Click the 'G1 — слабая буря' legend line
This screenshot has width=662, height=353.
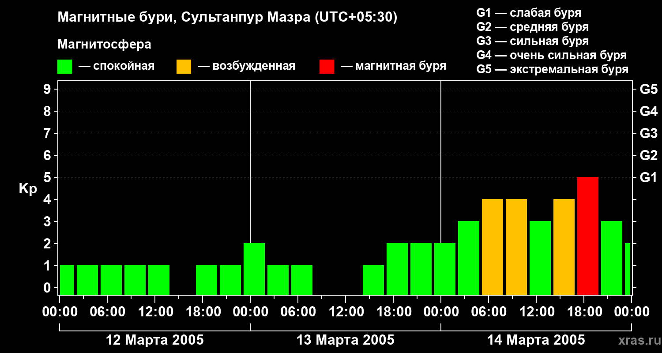tap(529, 13)
